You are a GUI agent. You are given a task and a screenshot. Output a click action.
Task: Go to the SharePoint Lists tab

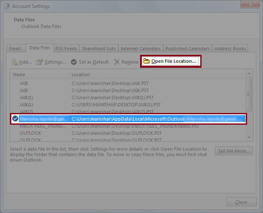pyautogui.click(x=99, y=49)
